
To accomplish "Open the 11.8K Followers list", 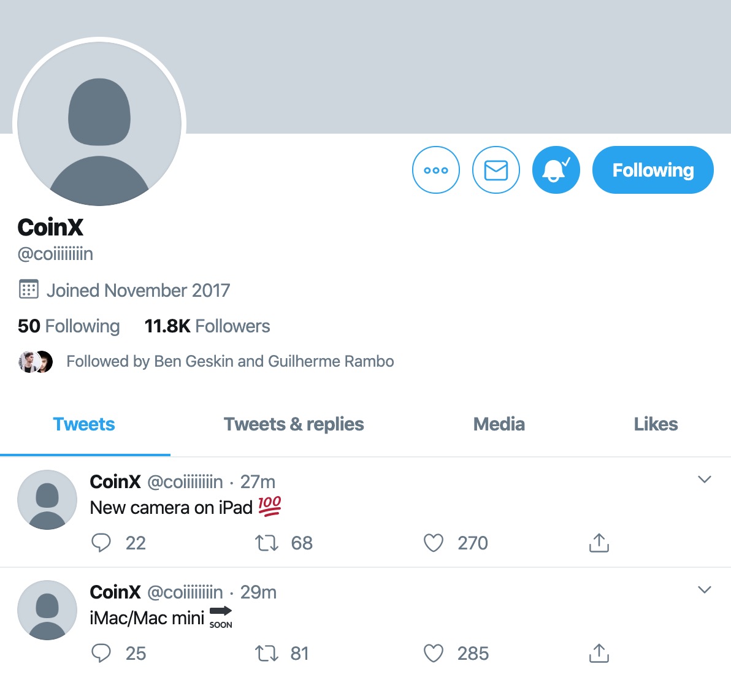I will (207, 326).
